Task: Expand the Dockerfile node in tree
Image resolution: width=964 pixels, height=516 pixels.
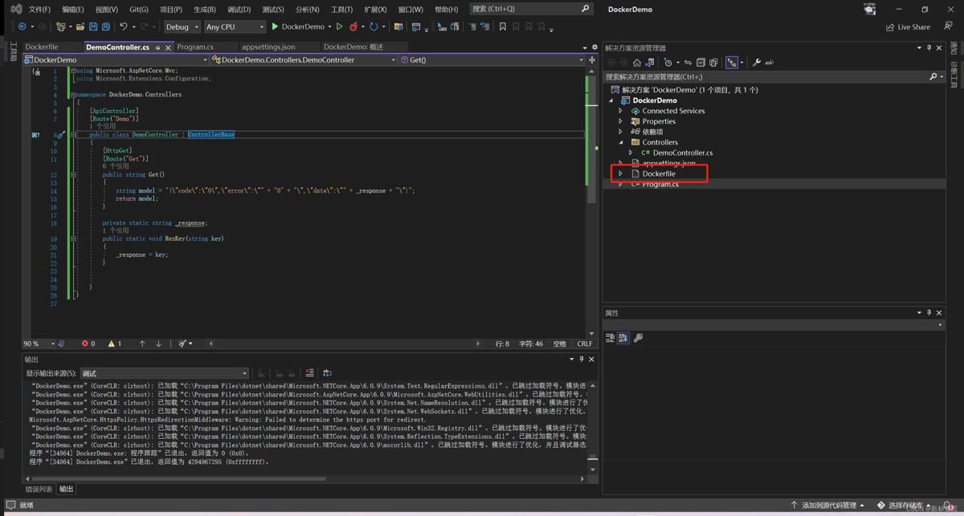Action: pos(620,173)
